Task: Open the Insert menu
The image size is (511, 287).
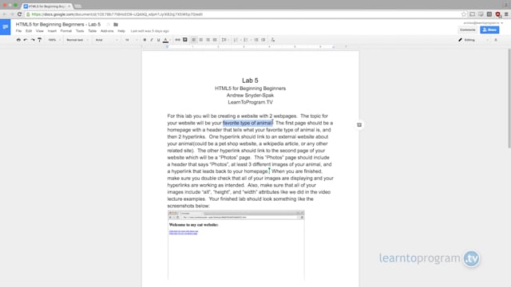Action: (52, 31)
